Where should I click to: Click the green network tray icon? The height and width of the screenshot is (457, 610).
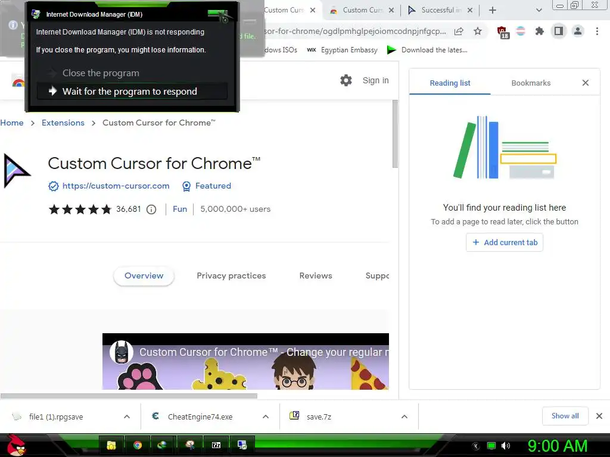coord(491,446)
